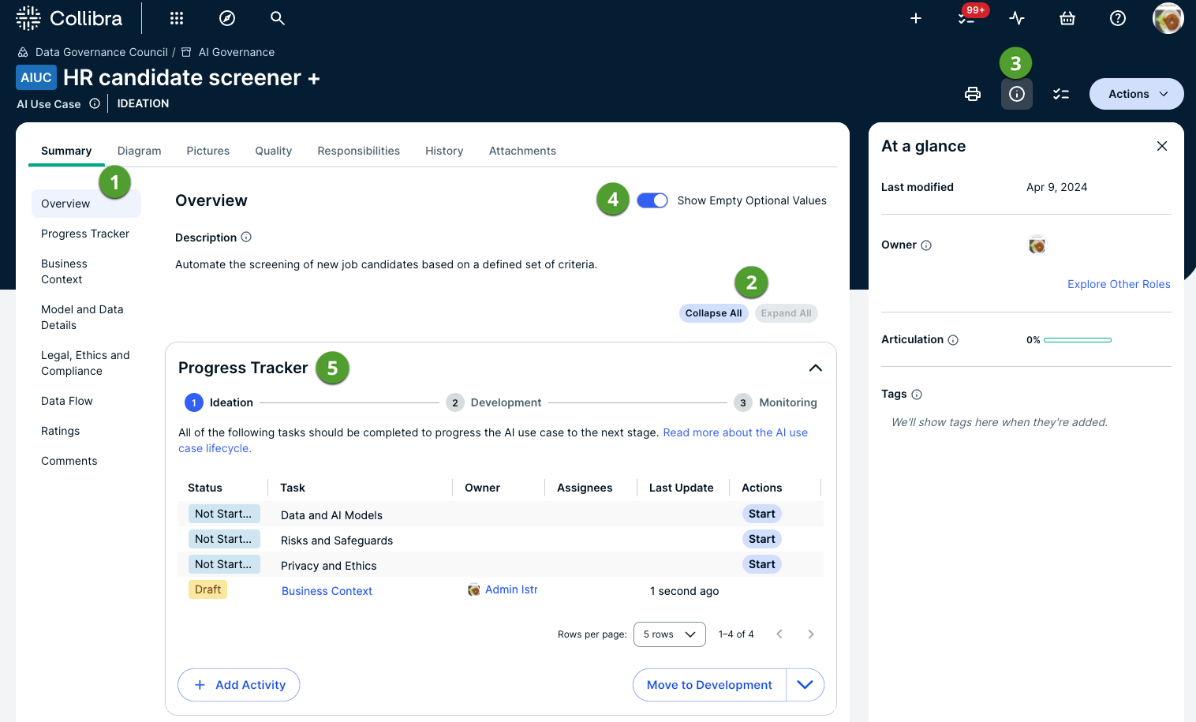The image size is (1196, 722).
Task: Select Legal, Ethics and Compliance in sidebar
Action: 85,363
